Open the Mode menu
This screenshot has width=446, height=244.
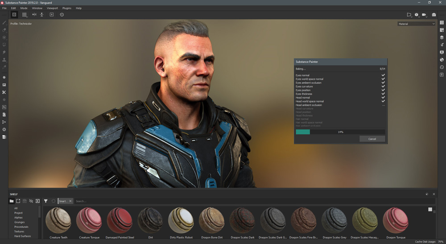(x=24, y=8)
